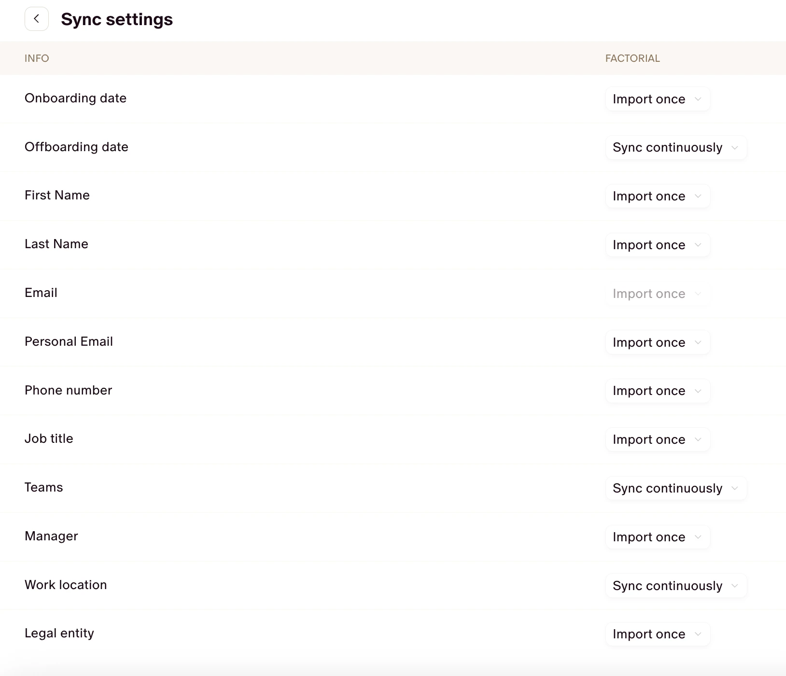Viewport: 786px width, 676px height.
Task: Change Teams from Sync continuously
Action: 675,488
